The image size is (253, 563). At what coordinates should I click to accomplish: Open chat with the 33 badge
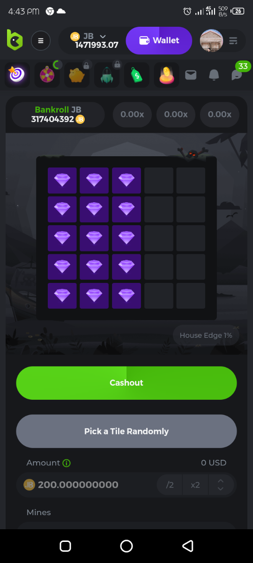(237, 75)
